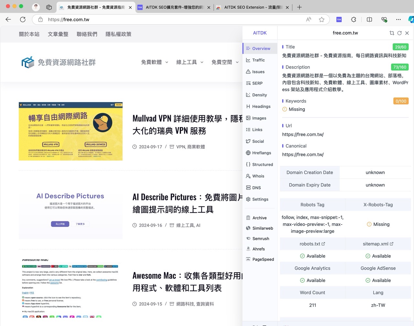The height and width of the screenshot is (326, 414).
Task: Click the browser back arrow
Action: point(8,19)
